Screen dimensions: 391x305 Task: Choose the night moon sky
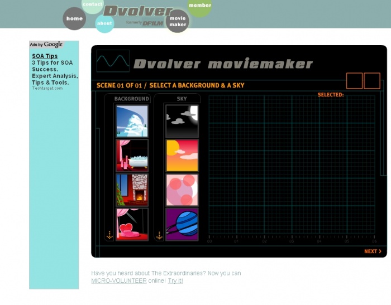point(182,121)
